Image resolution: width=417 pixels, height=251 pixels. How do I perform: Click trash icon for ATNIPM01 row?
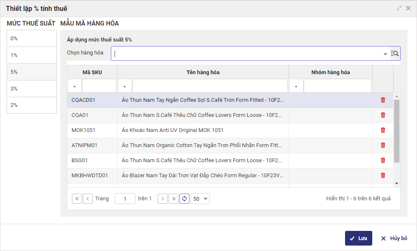(x=383, y=145)
